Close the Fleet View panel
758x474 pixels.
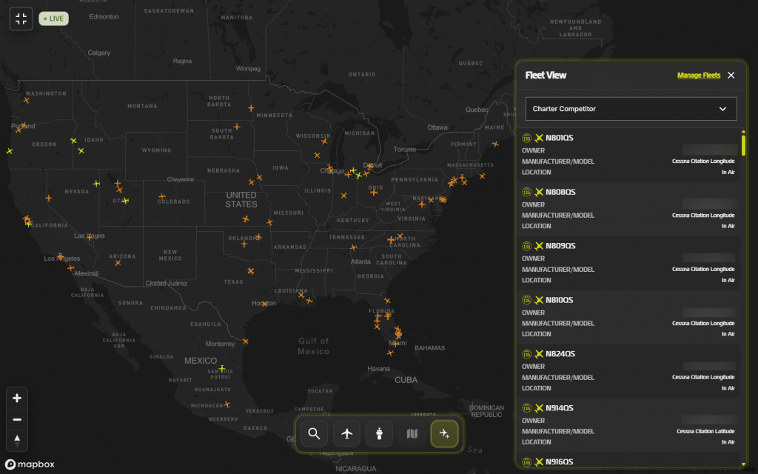(731, 76)
